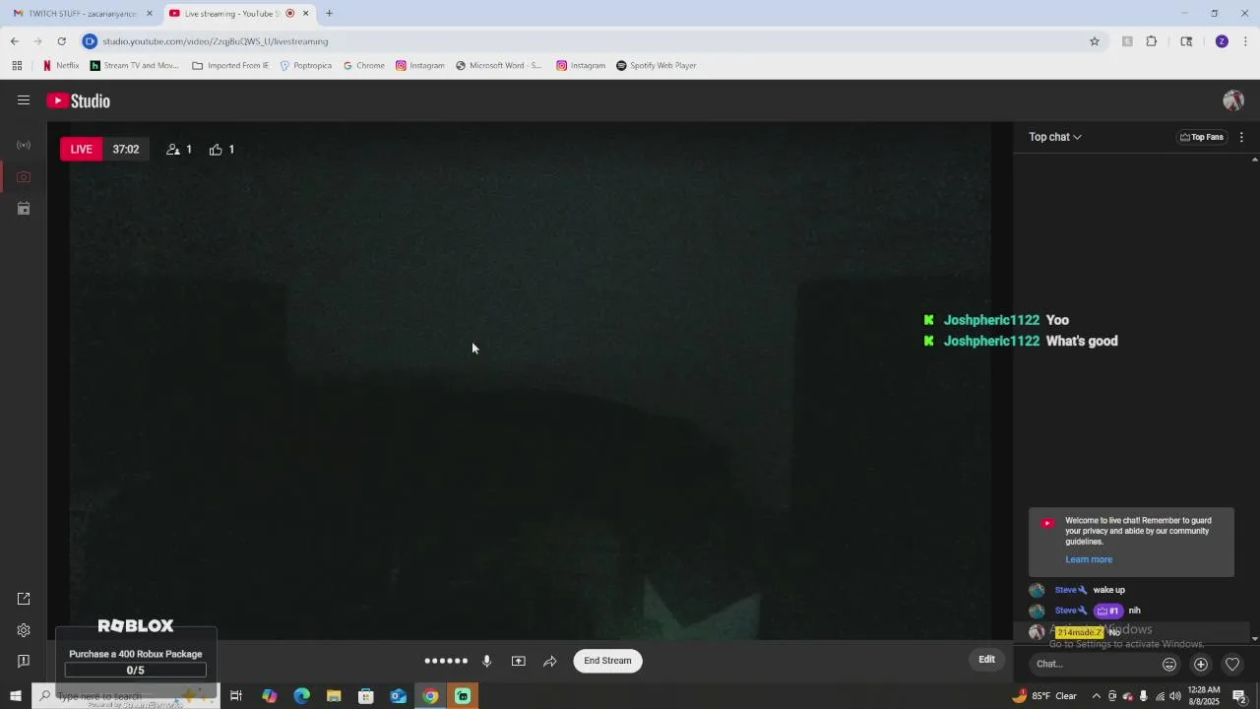Click the 214made.Z username in chat
The height and width of the screenshot is (709, 1260).
tap(1079, 632)
